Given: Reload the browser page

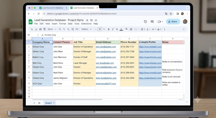Looking at the screenshot, I should [38, 14].
